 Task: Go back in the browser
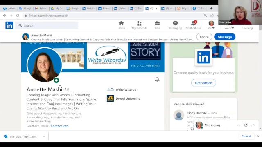(x=5, y=16)
